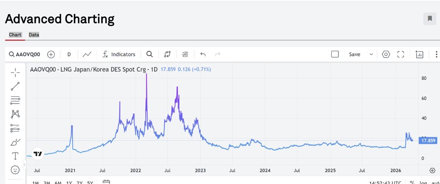The image size is (440, 184).
Task: Enter fullscreen mode
Action: click(x=401, y=54)
